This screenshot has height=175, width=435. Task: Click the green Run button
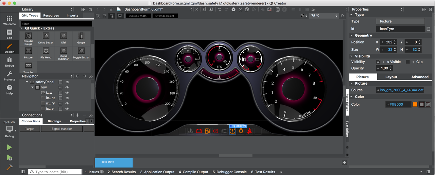(9, 147)
